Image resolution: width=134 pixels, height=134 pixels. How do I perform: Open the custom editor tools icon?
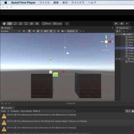[37, 24]
